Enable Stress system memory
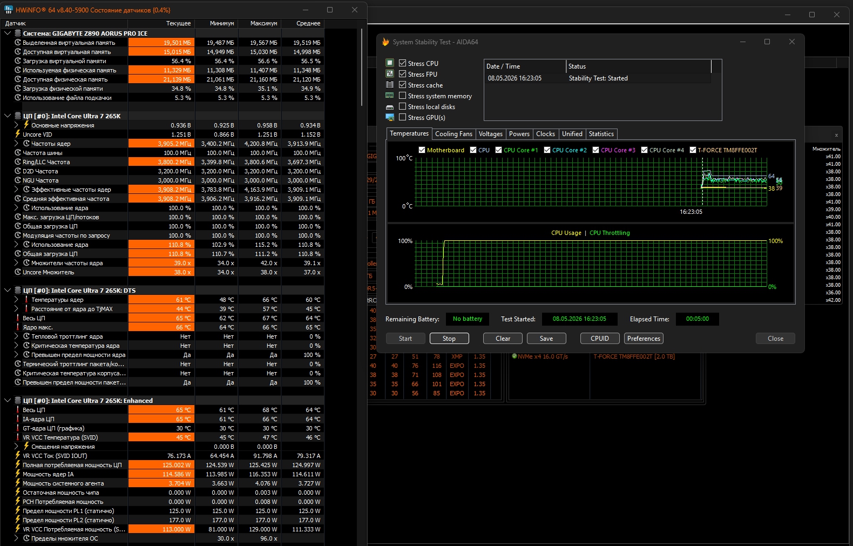Image resolution: width=853 pixels, height=546 pixels. [402, 96]
